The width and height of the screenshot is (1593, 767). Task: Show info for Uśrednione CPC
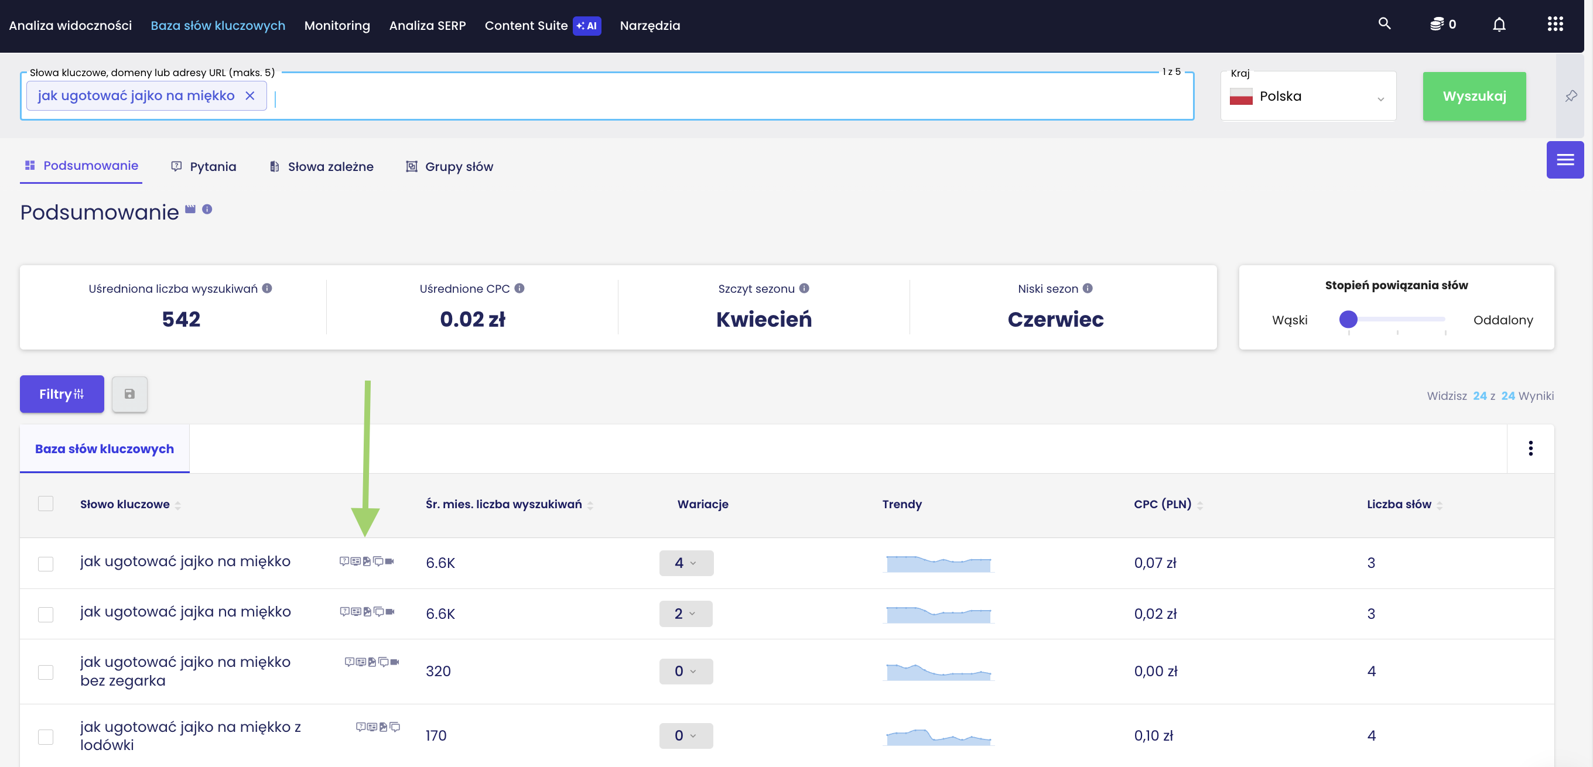pos(519,289)
